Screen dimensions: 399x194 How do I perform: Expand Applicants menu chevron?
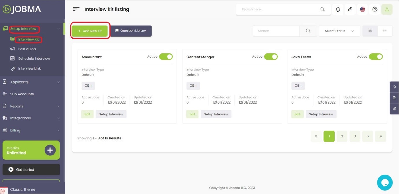pos(58,82)
